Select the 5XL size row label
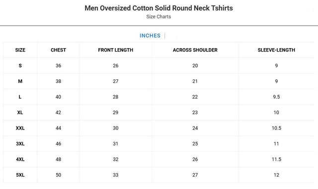The image size is (318, 189). [20, 175]
